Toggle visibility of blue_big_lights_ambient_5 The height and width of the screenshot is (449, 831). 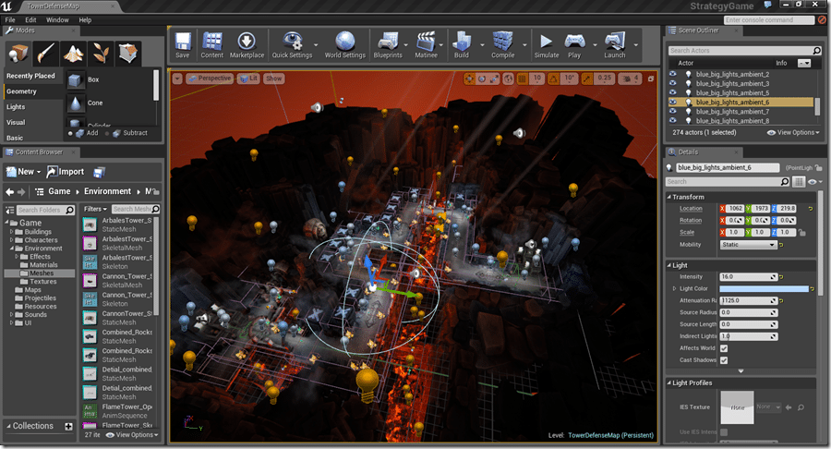(x=673, y=92)
